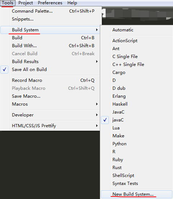
Task: Select Rust build system
Action: [137, 168]
